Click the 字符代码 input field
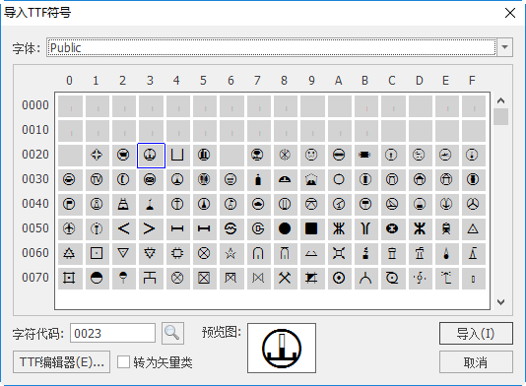This screenshot has height=386, width=526. click(x=112, y=334)
